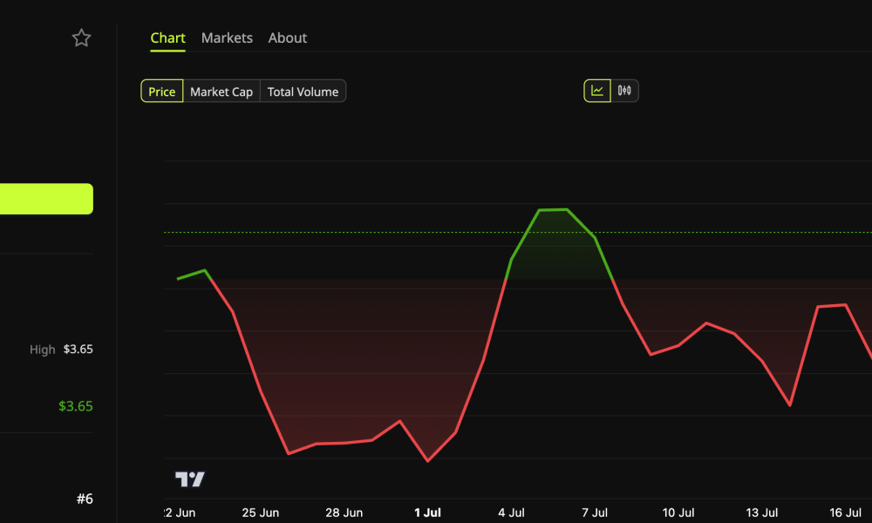Add coin to favorites with star icon
This screenshot has width=872, height=523.
click(81, 37)
